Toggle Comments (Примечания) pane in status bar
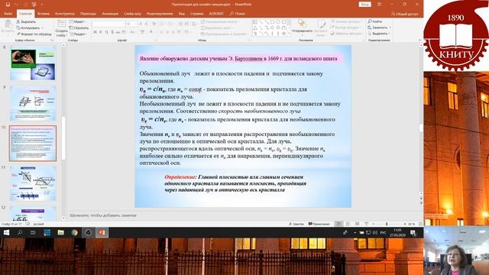Image resolution: width=489 pixels, height=275 pixels. tap(319, 224)
